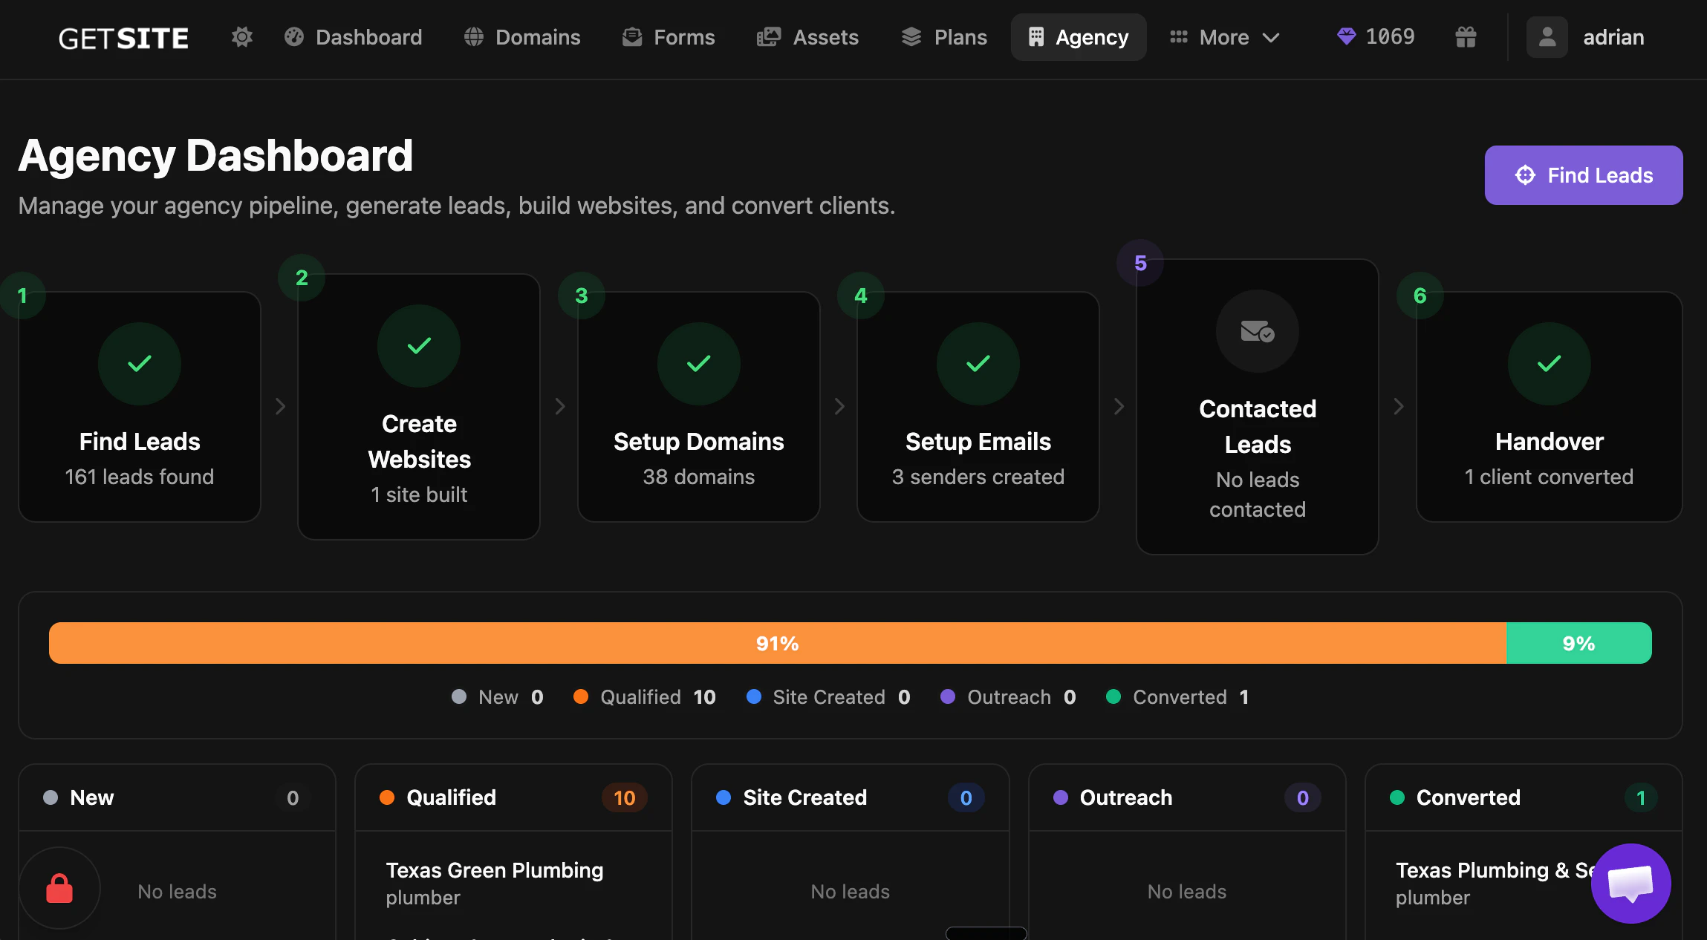Click the Find Leads button
Screen dimensions: 1707x940
1583,175
